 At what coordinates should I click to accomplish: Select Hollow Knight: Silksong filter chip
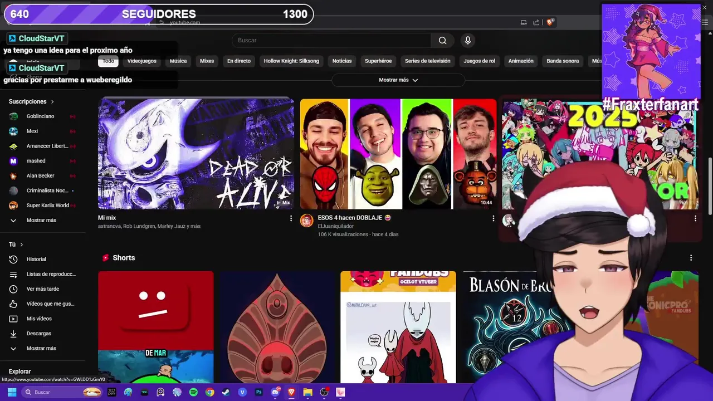(291, 61)
